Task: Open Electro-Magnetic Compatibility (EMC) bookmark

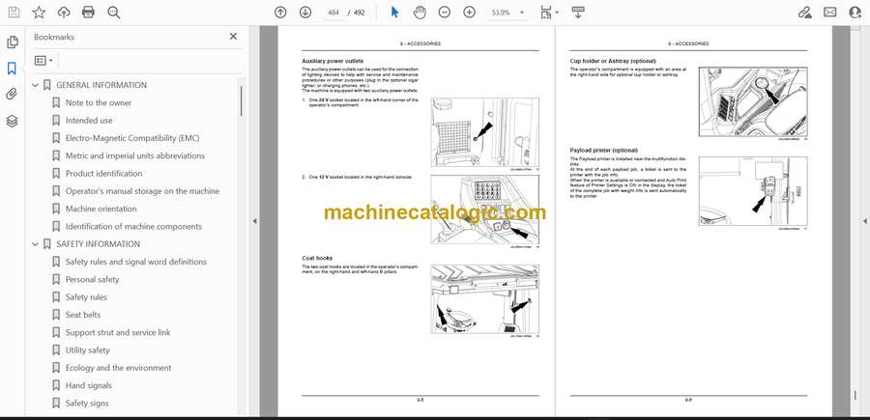Action: pos(132,138)
